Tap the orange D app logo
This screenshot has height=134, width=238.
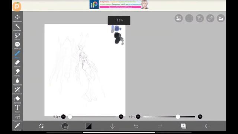click(x=17, y=6)
